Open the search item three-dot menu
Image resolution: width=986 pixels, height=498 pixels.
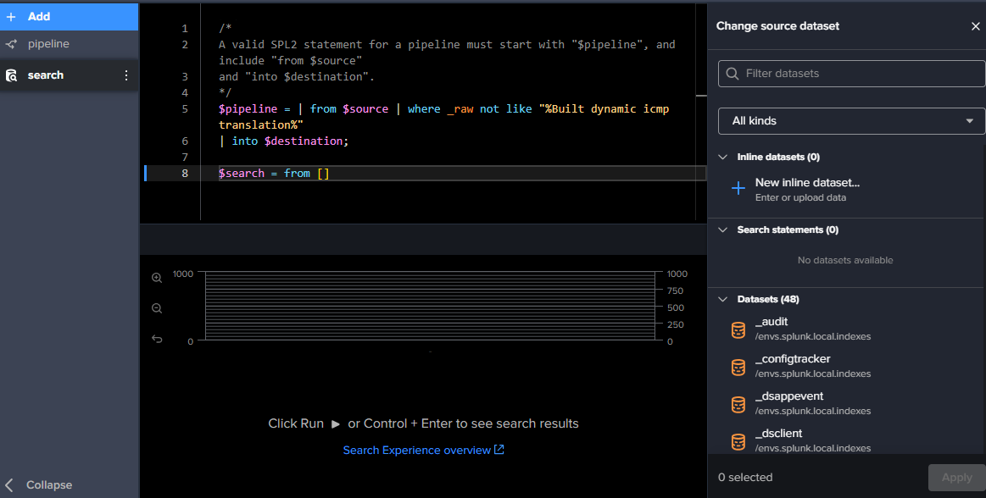coord(126,75)
